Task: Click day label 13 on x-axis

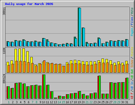Action: tap(55, 102)
